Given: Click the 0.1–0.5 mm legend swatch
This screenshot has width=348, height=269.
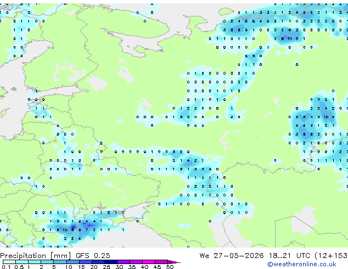Looking at the screenshot, I should (x=9, y=262).
